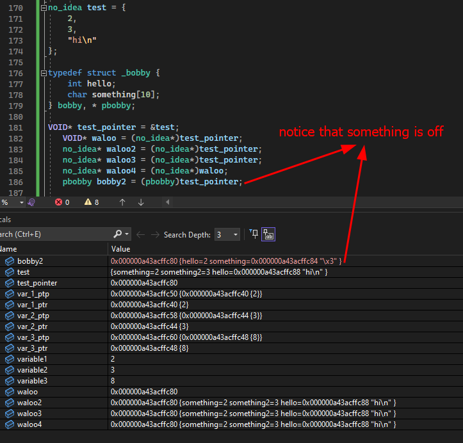The image size is (463, 443).
Task: Click the test_pointer name in Locals
Action: tap(37, 283)
